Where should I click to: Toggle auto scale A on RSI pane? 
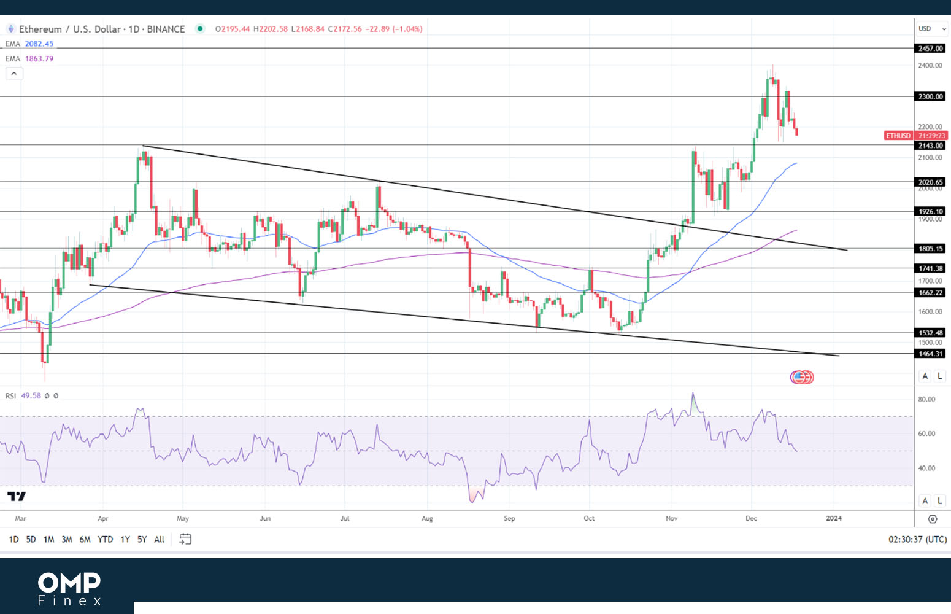(x=925, y=500)
